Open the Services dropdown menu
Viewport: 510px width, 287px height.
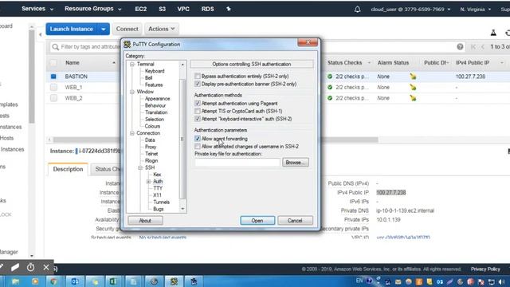37,9
